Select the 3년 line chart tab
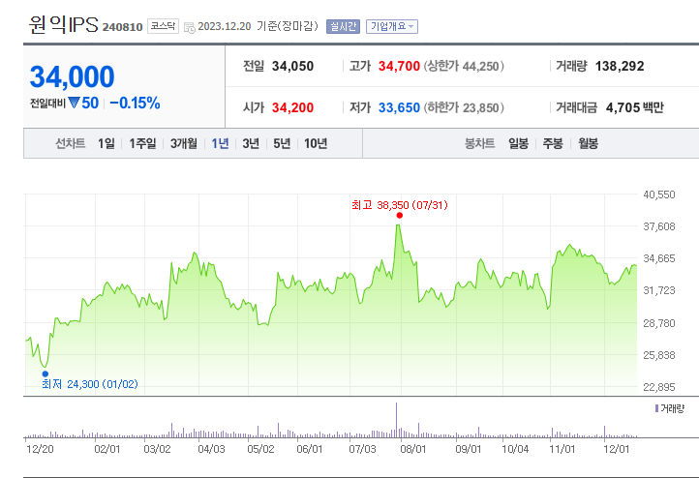The image size is (699, 478). [251, 143]
